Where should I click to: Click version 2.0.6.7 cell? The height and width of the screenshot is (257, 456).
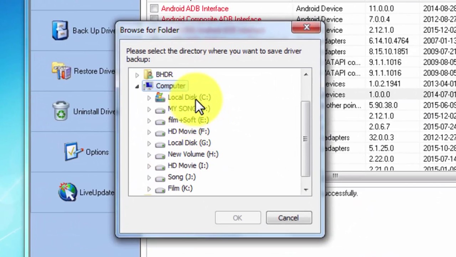[x=379, y=127]
